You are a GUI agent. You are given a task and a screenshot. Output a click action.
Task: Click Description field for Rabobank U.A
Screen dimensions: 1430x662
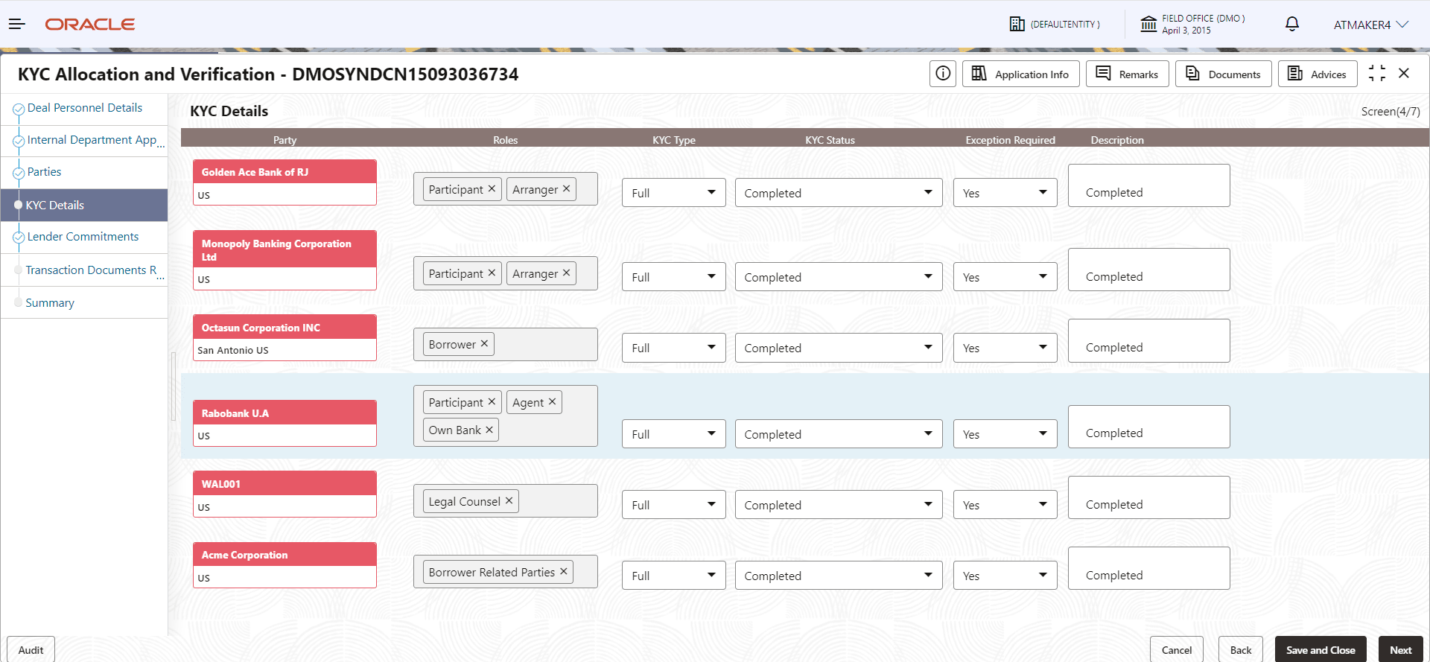[1148, 427]
